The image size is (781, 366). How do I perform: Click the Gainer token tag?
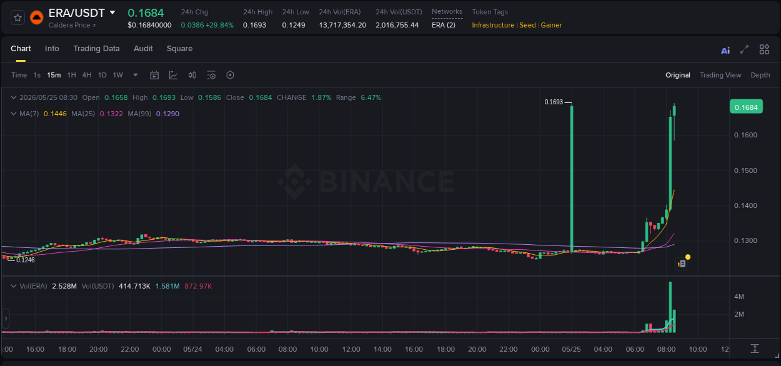552,25
